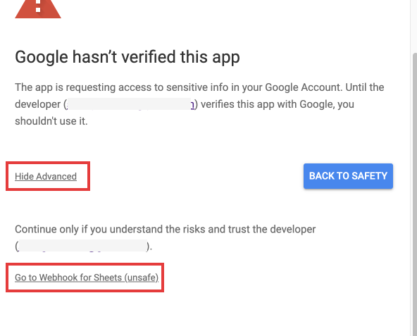Open the developer email link below the Continue text
The height and width of the screenshot is (336, 417).
[x=83, y=246]
